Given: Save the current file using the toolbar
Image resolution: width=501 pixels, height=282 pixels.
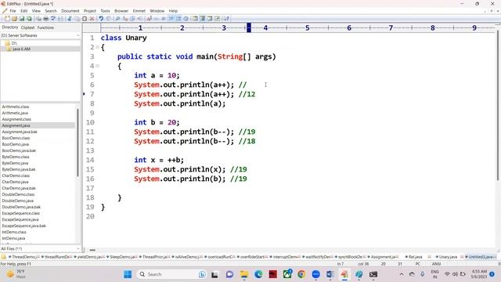Looking at the screenshot, I should [x=22, y=19].
